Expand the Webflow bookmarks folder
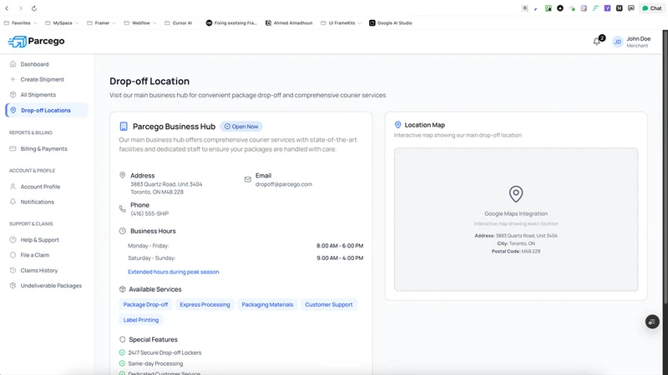 pos(140,23)
